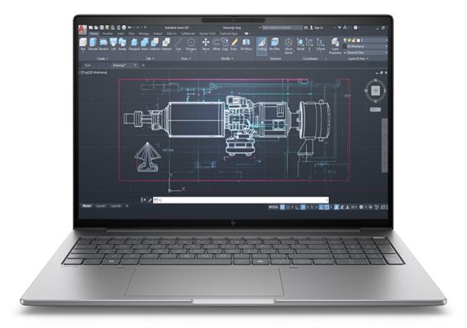The image size is (467, 328).
Task: Expand the Create panel
Action: [x=103, y=59]
